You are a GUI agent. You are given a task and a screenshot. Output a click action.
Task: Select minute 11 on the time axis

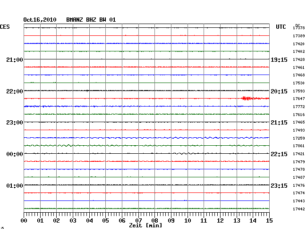(x=204, y=221)
